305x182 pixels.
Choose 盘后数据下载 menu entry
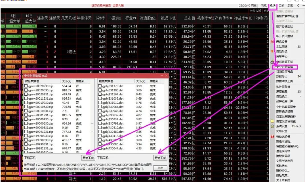coord(284,62)
